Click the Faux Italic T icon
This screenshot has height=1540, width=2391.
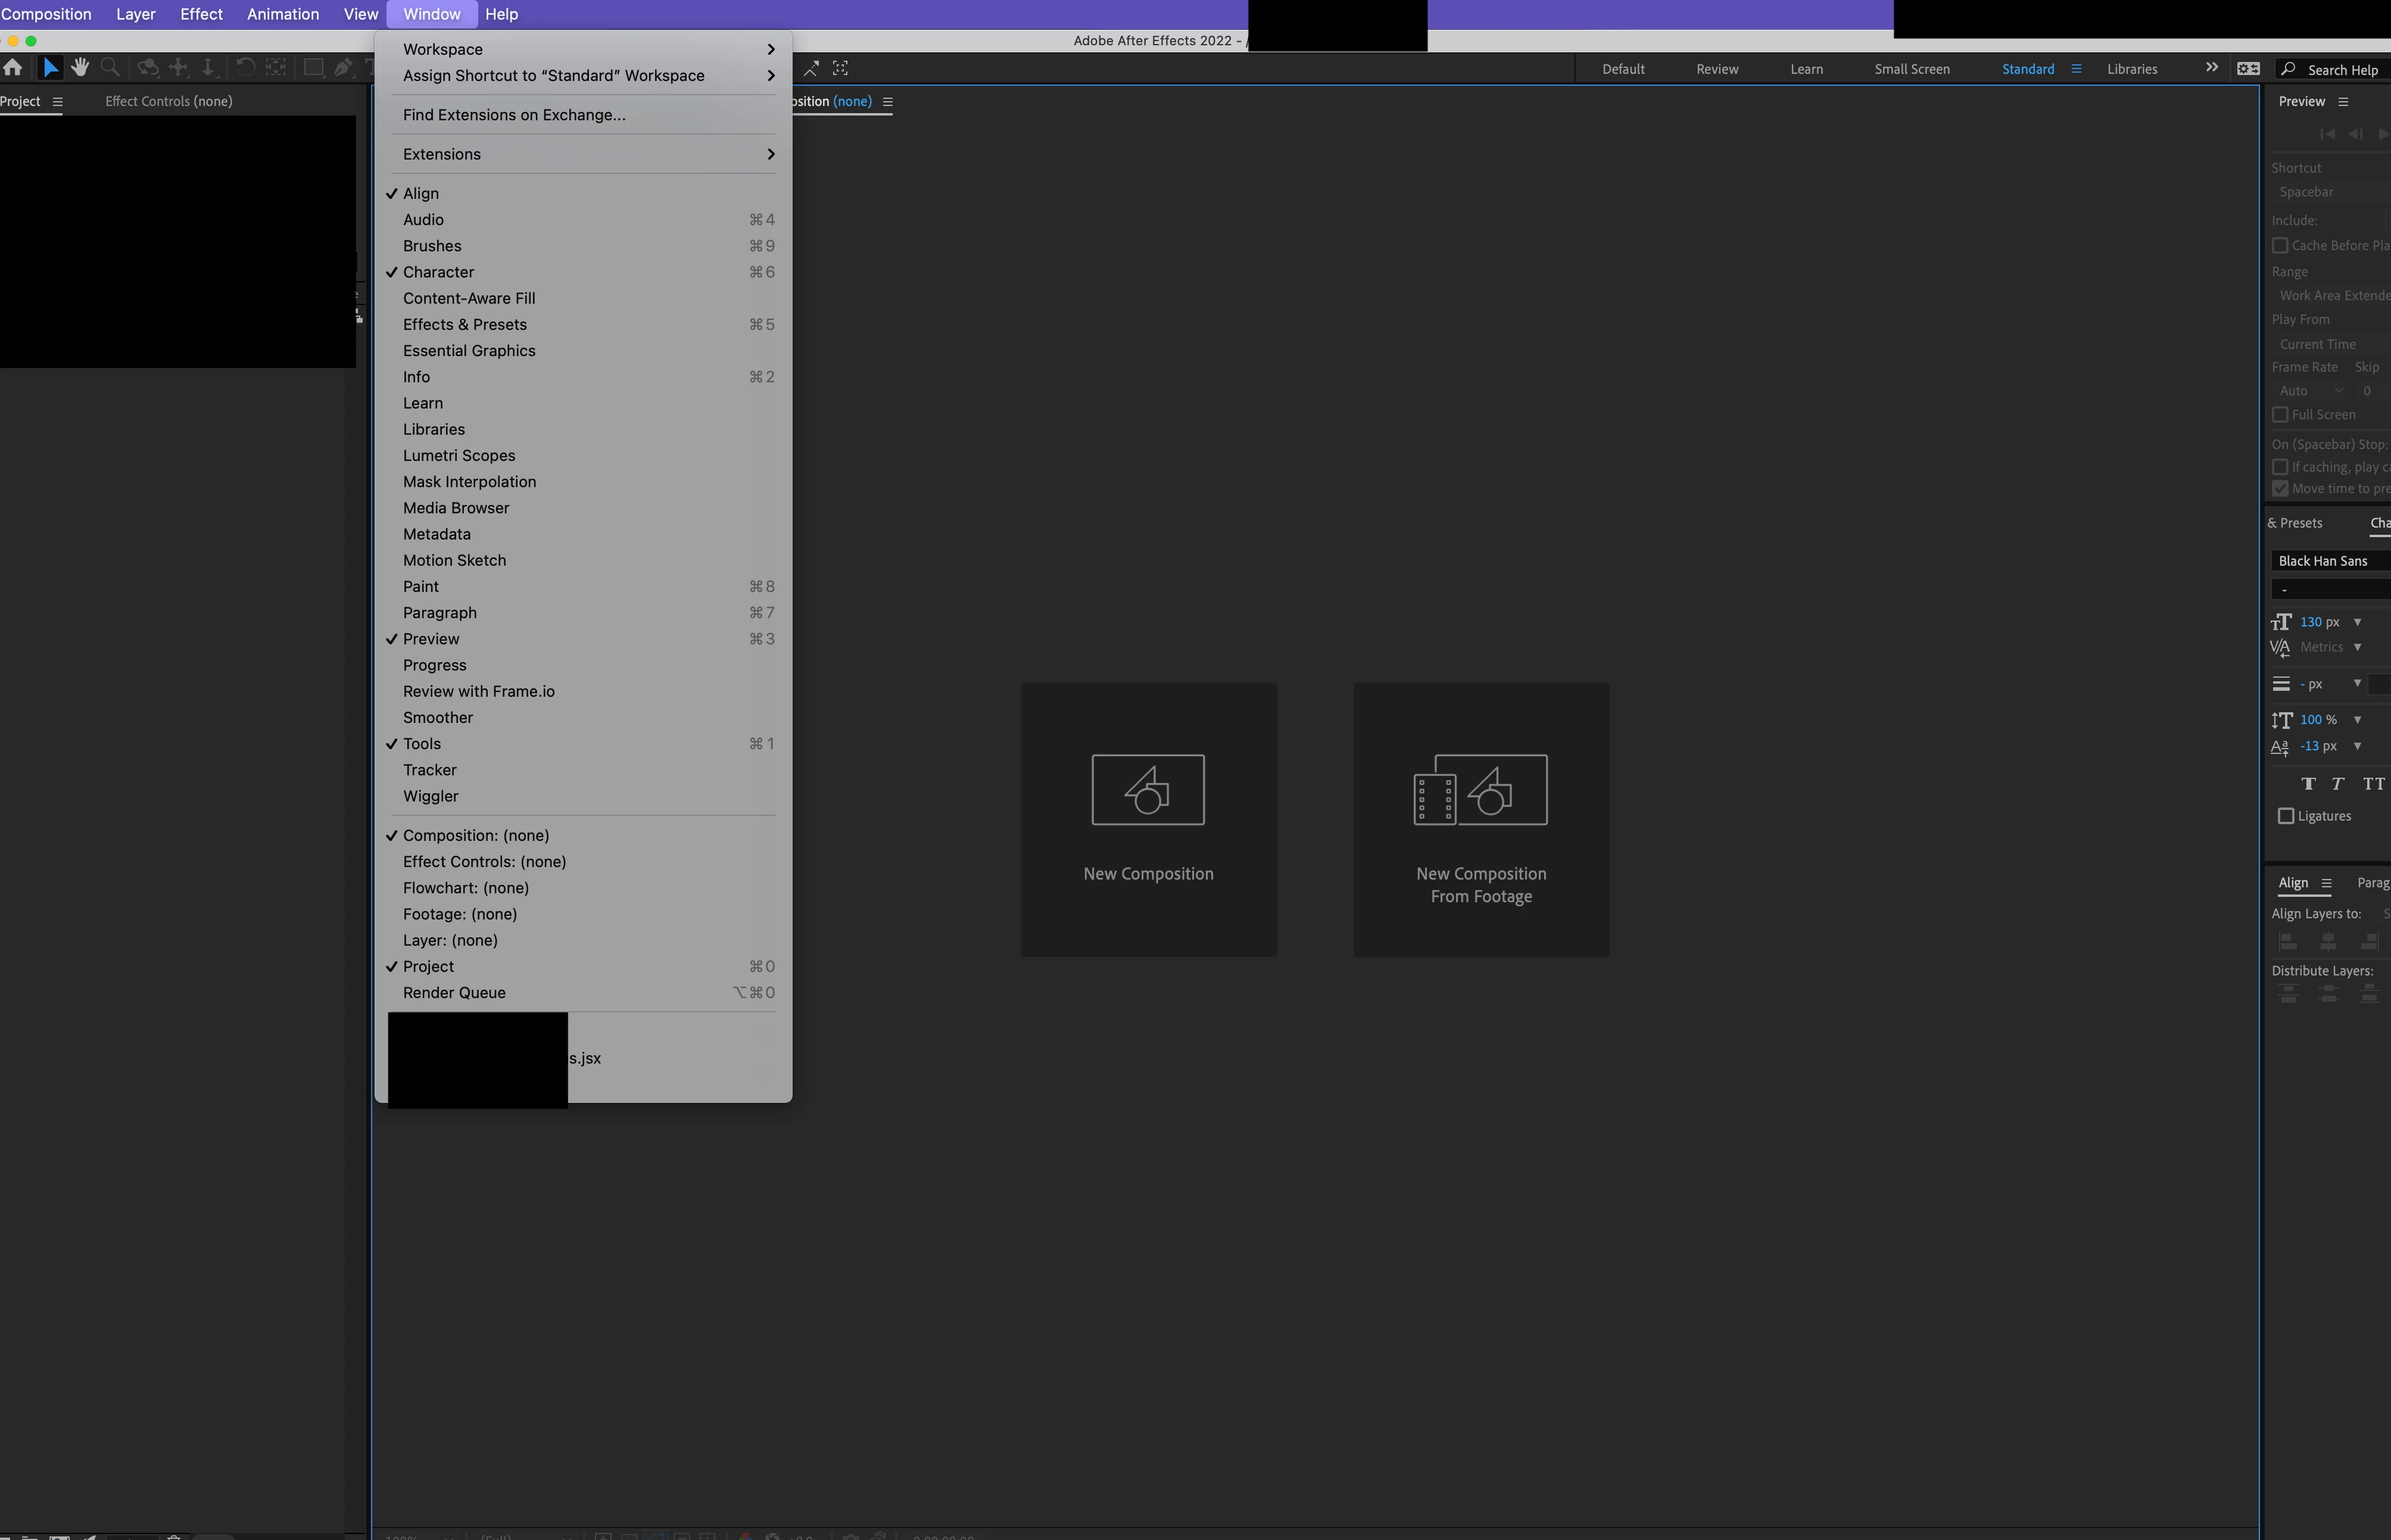click(2338, 784)
